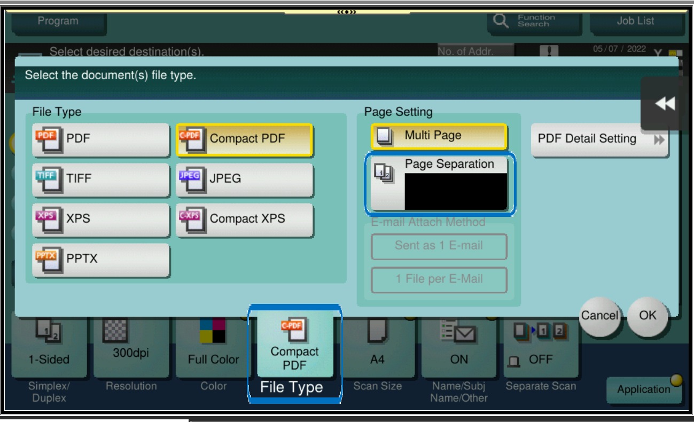Expand PDF Detail Setting
Screen dimensions: 694x422
(599, 140)
